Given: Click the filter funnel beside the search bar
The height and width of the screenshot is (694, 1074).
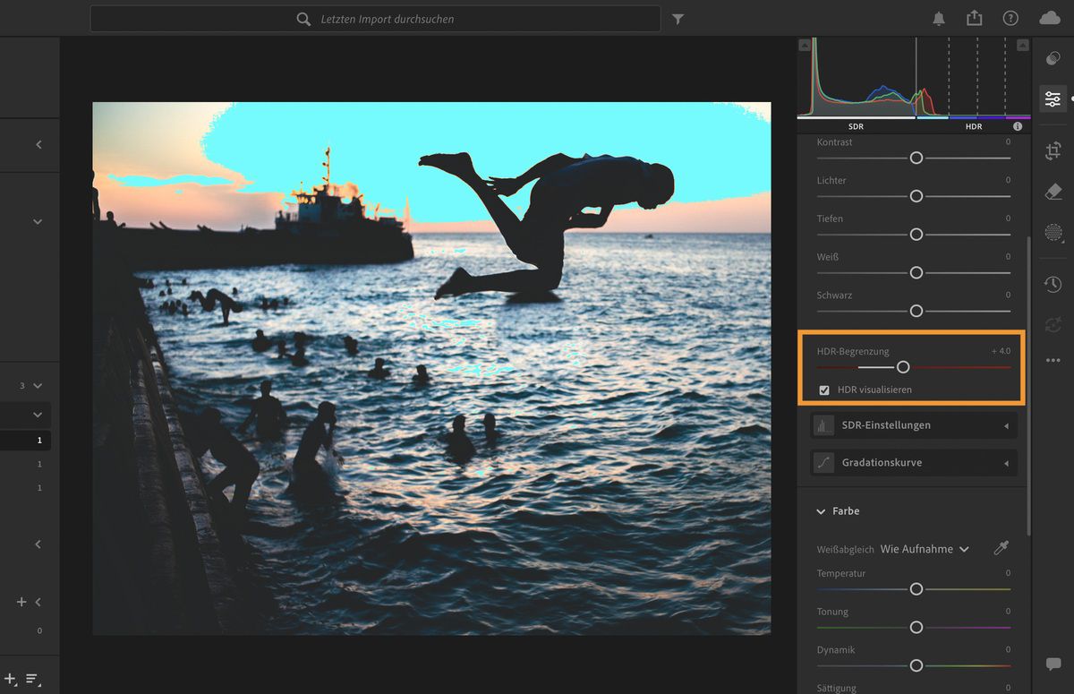Looking at the screenshot, I should click(x=678, y=18).
